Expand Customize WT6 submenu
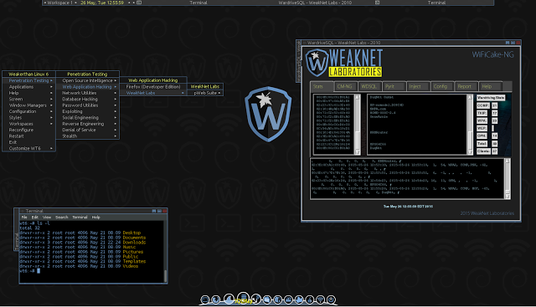The height and width of the screenshot is (307, 536). 28,148
